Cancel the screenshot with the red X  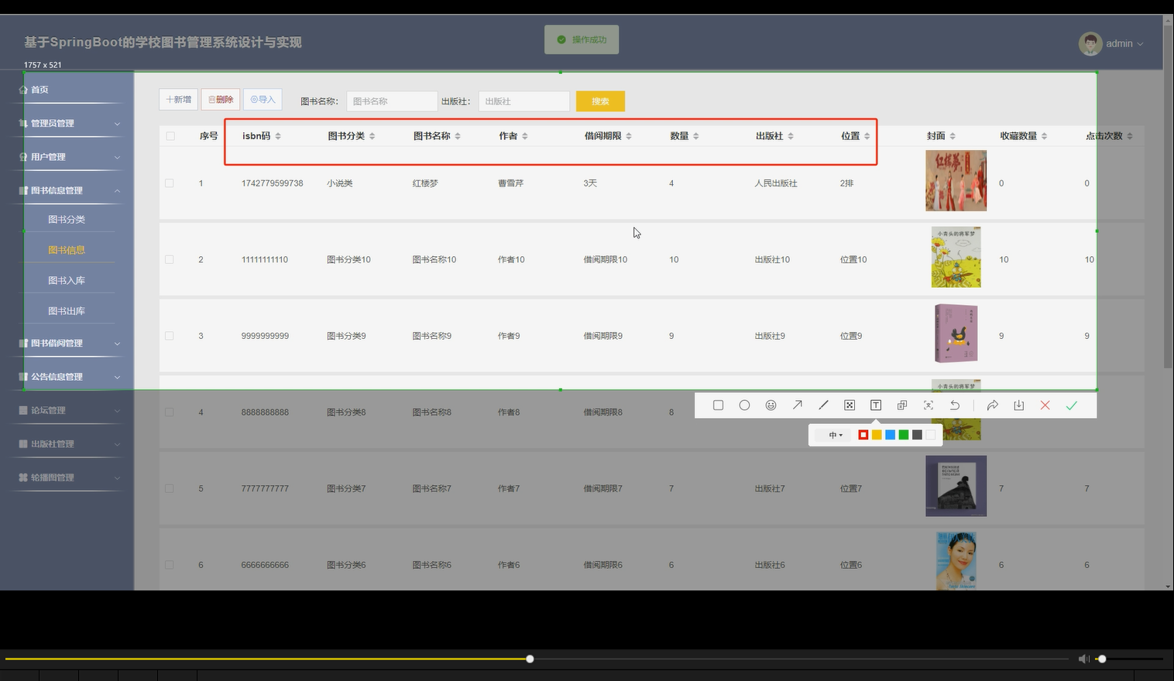(x=1045, y=406)
